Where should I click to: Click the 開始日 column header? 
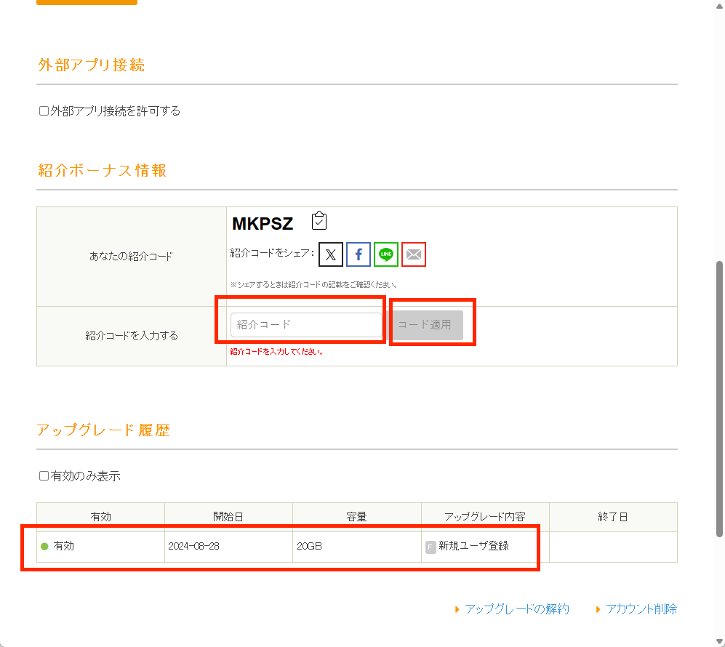[229, 517]
